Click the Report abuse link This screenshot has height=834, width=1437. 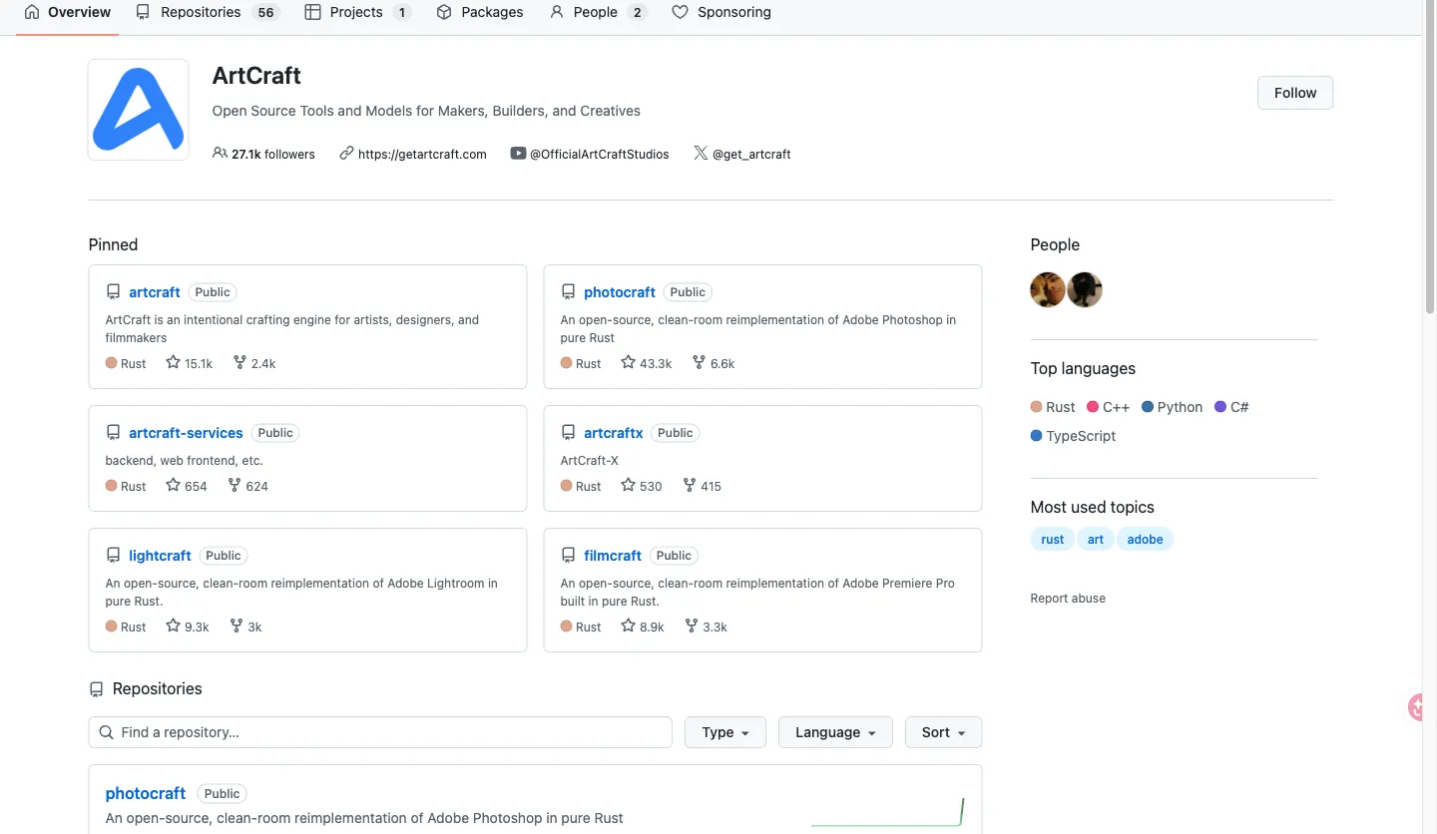pyautogui.click(x=1068, y=599)
